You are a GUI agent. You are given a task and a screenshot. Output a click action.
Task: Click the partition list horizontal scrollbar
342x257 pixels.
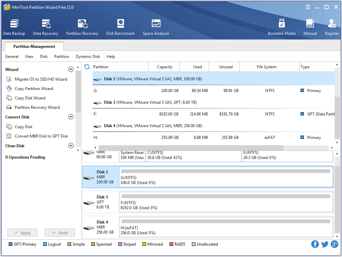coord(191,148)
